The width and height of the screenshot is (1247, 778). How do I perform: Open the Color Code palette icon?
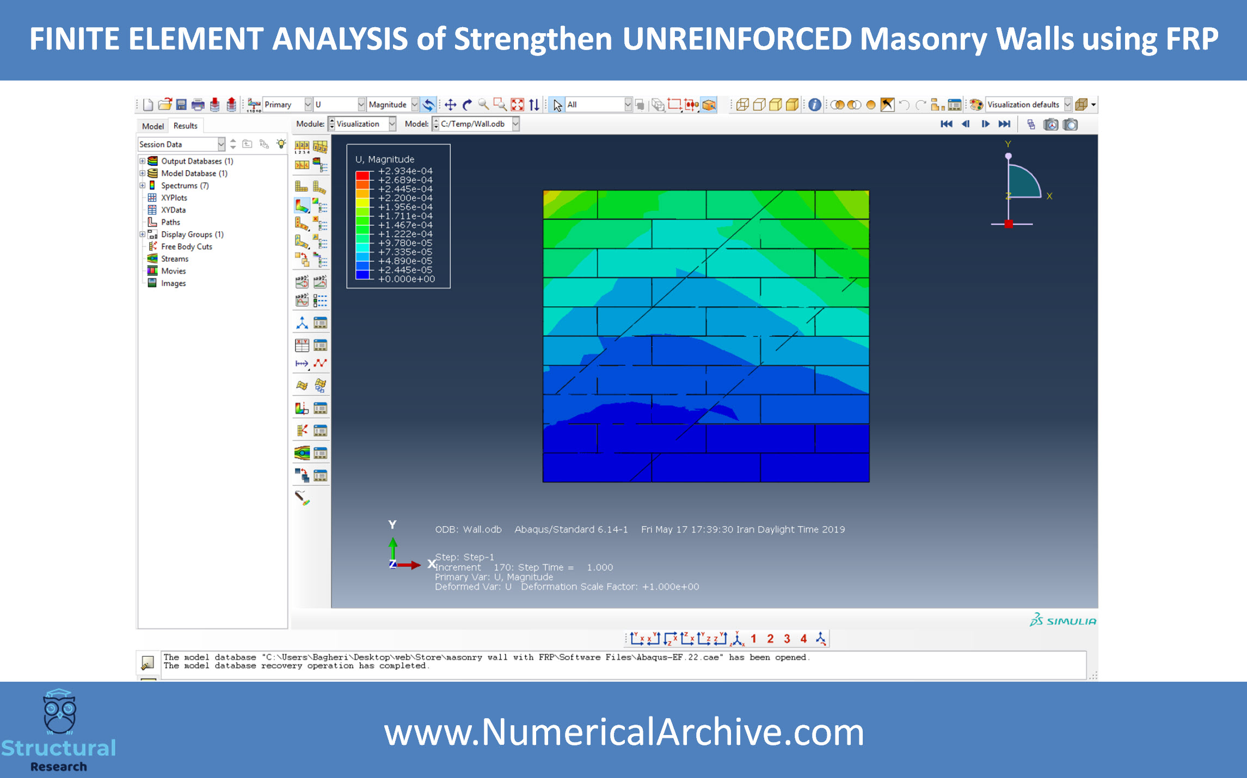976,104
